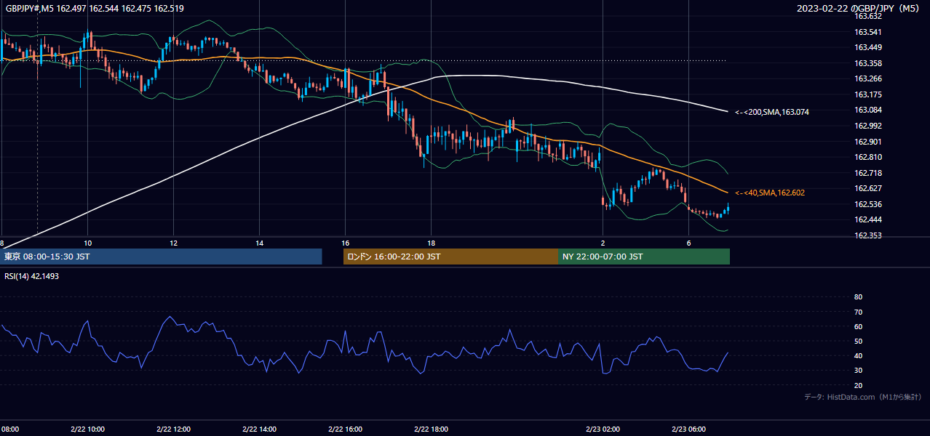Click RSI axis level 60
Image resolution: width=930 pixels, height=436 pixels.
coord(858,326)
